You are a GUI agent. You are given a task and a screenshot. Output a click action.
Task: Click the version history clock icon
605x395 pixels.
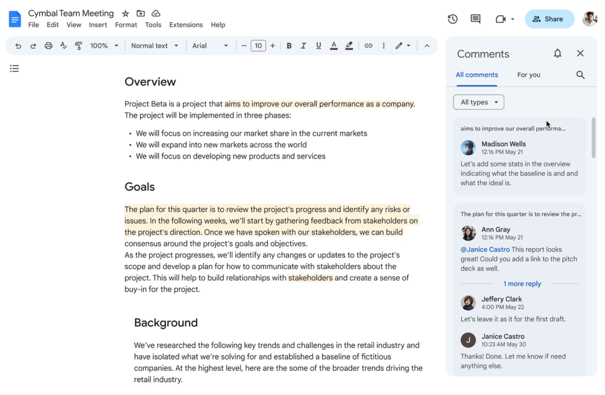click(452, 19)
